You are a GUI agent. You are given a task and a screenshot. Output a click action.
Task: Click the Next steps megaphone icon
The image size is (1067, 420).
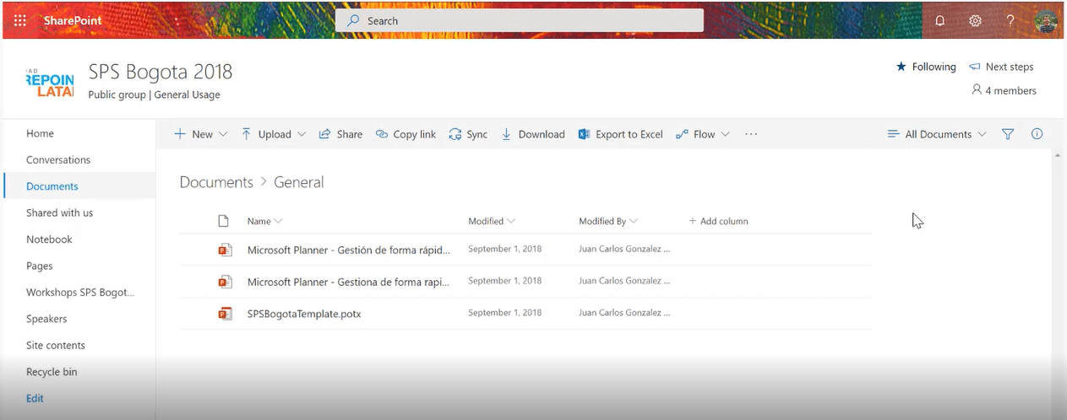pyautogui.click(x=974, y=67)
